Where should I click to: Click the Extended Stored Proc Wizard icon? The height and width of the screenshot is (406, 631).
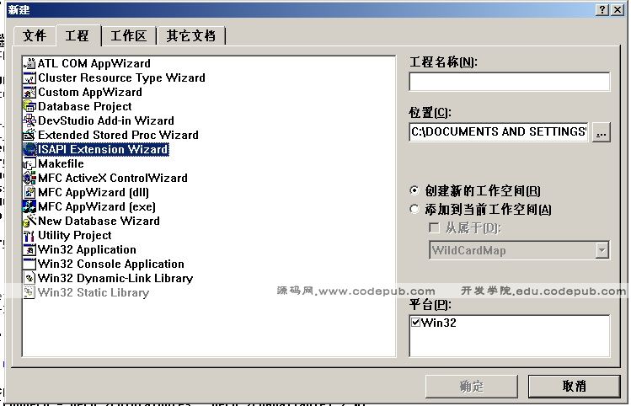[29, 136]
